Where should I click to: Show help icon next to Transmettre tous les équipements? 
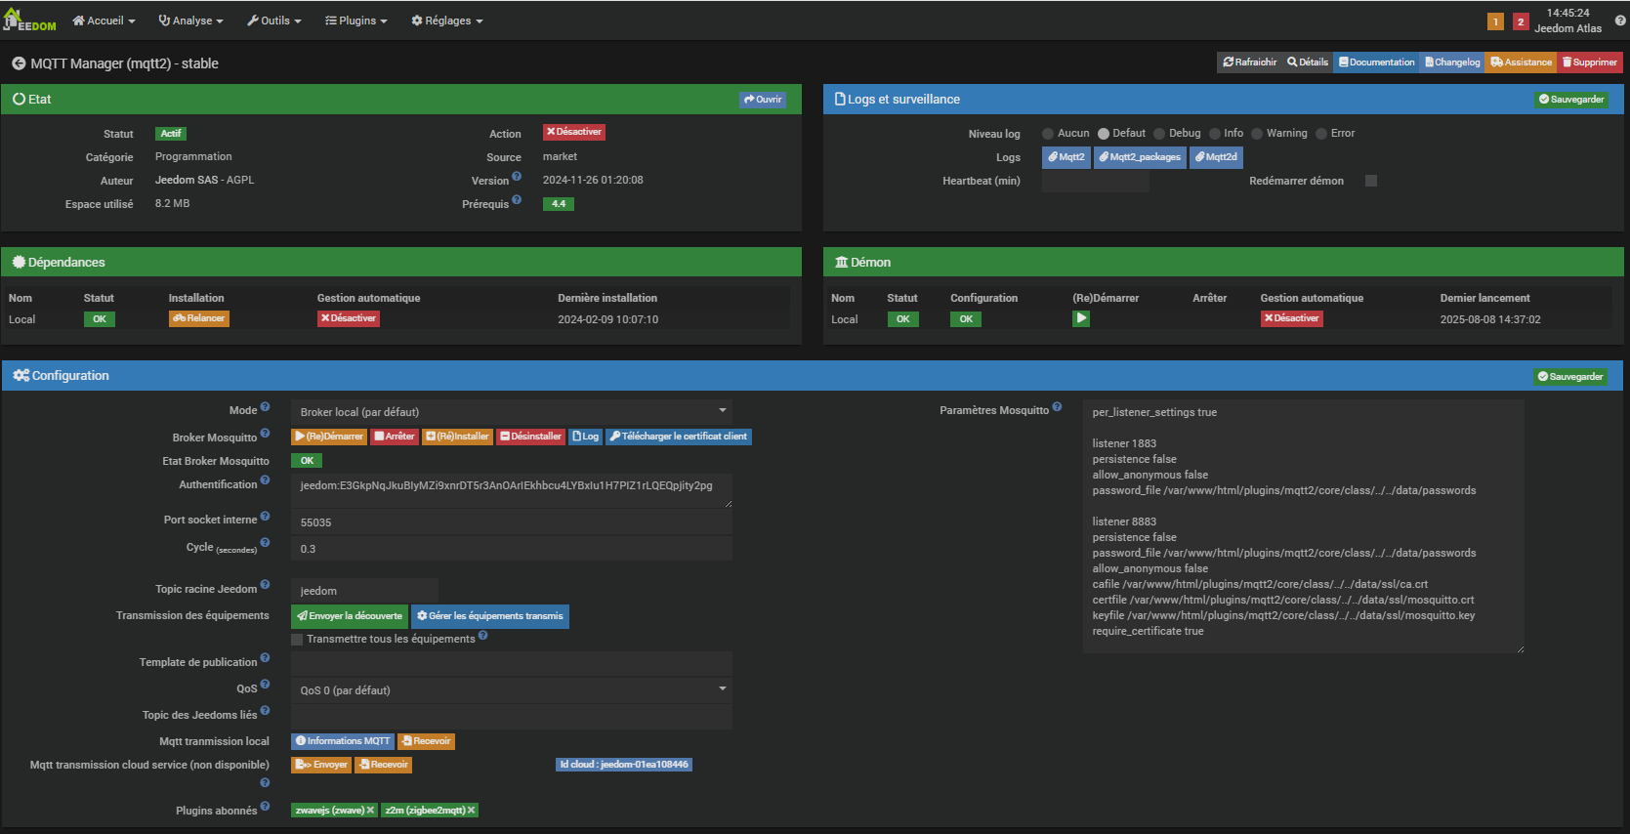click(482, 636)
